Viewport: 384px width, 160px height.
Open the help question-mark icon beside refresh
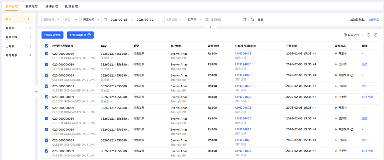pyautogui.click(x=376, y=35)
